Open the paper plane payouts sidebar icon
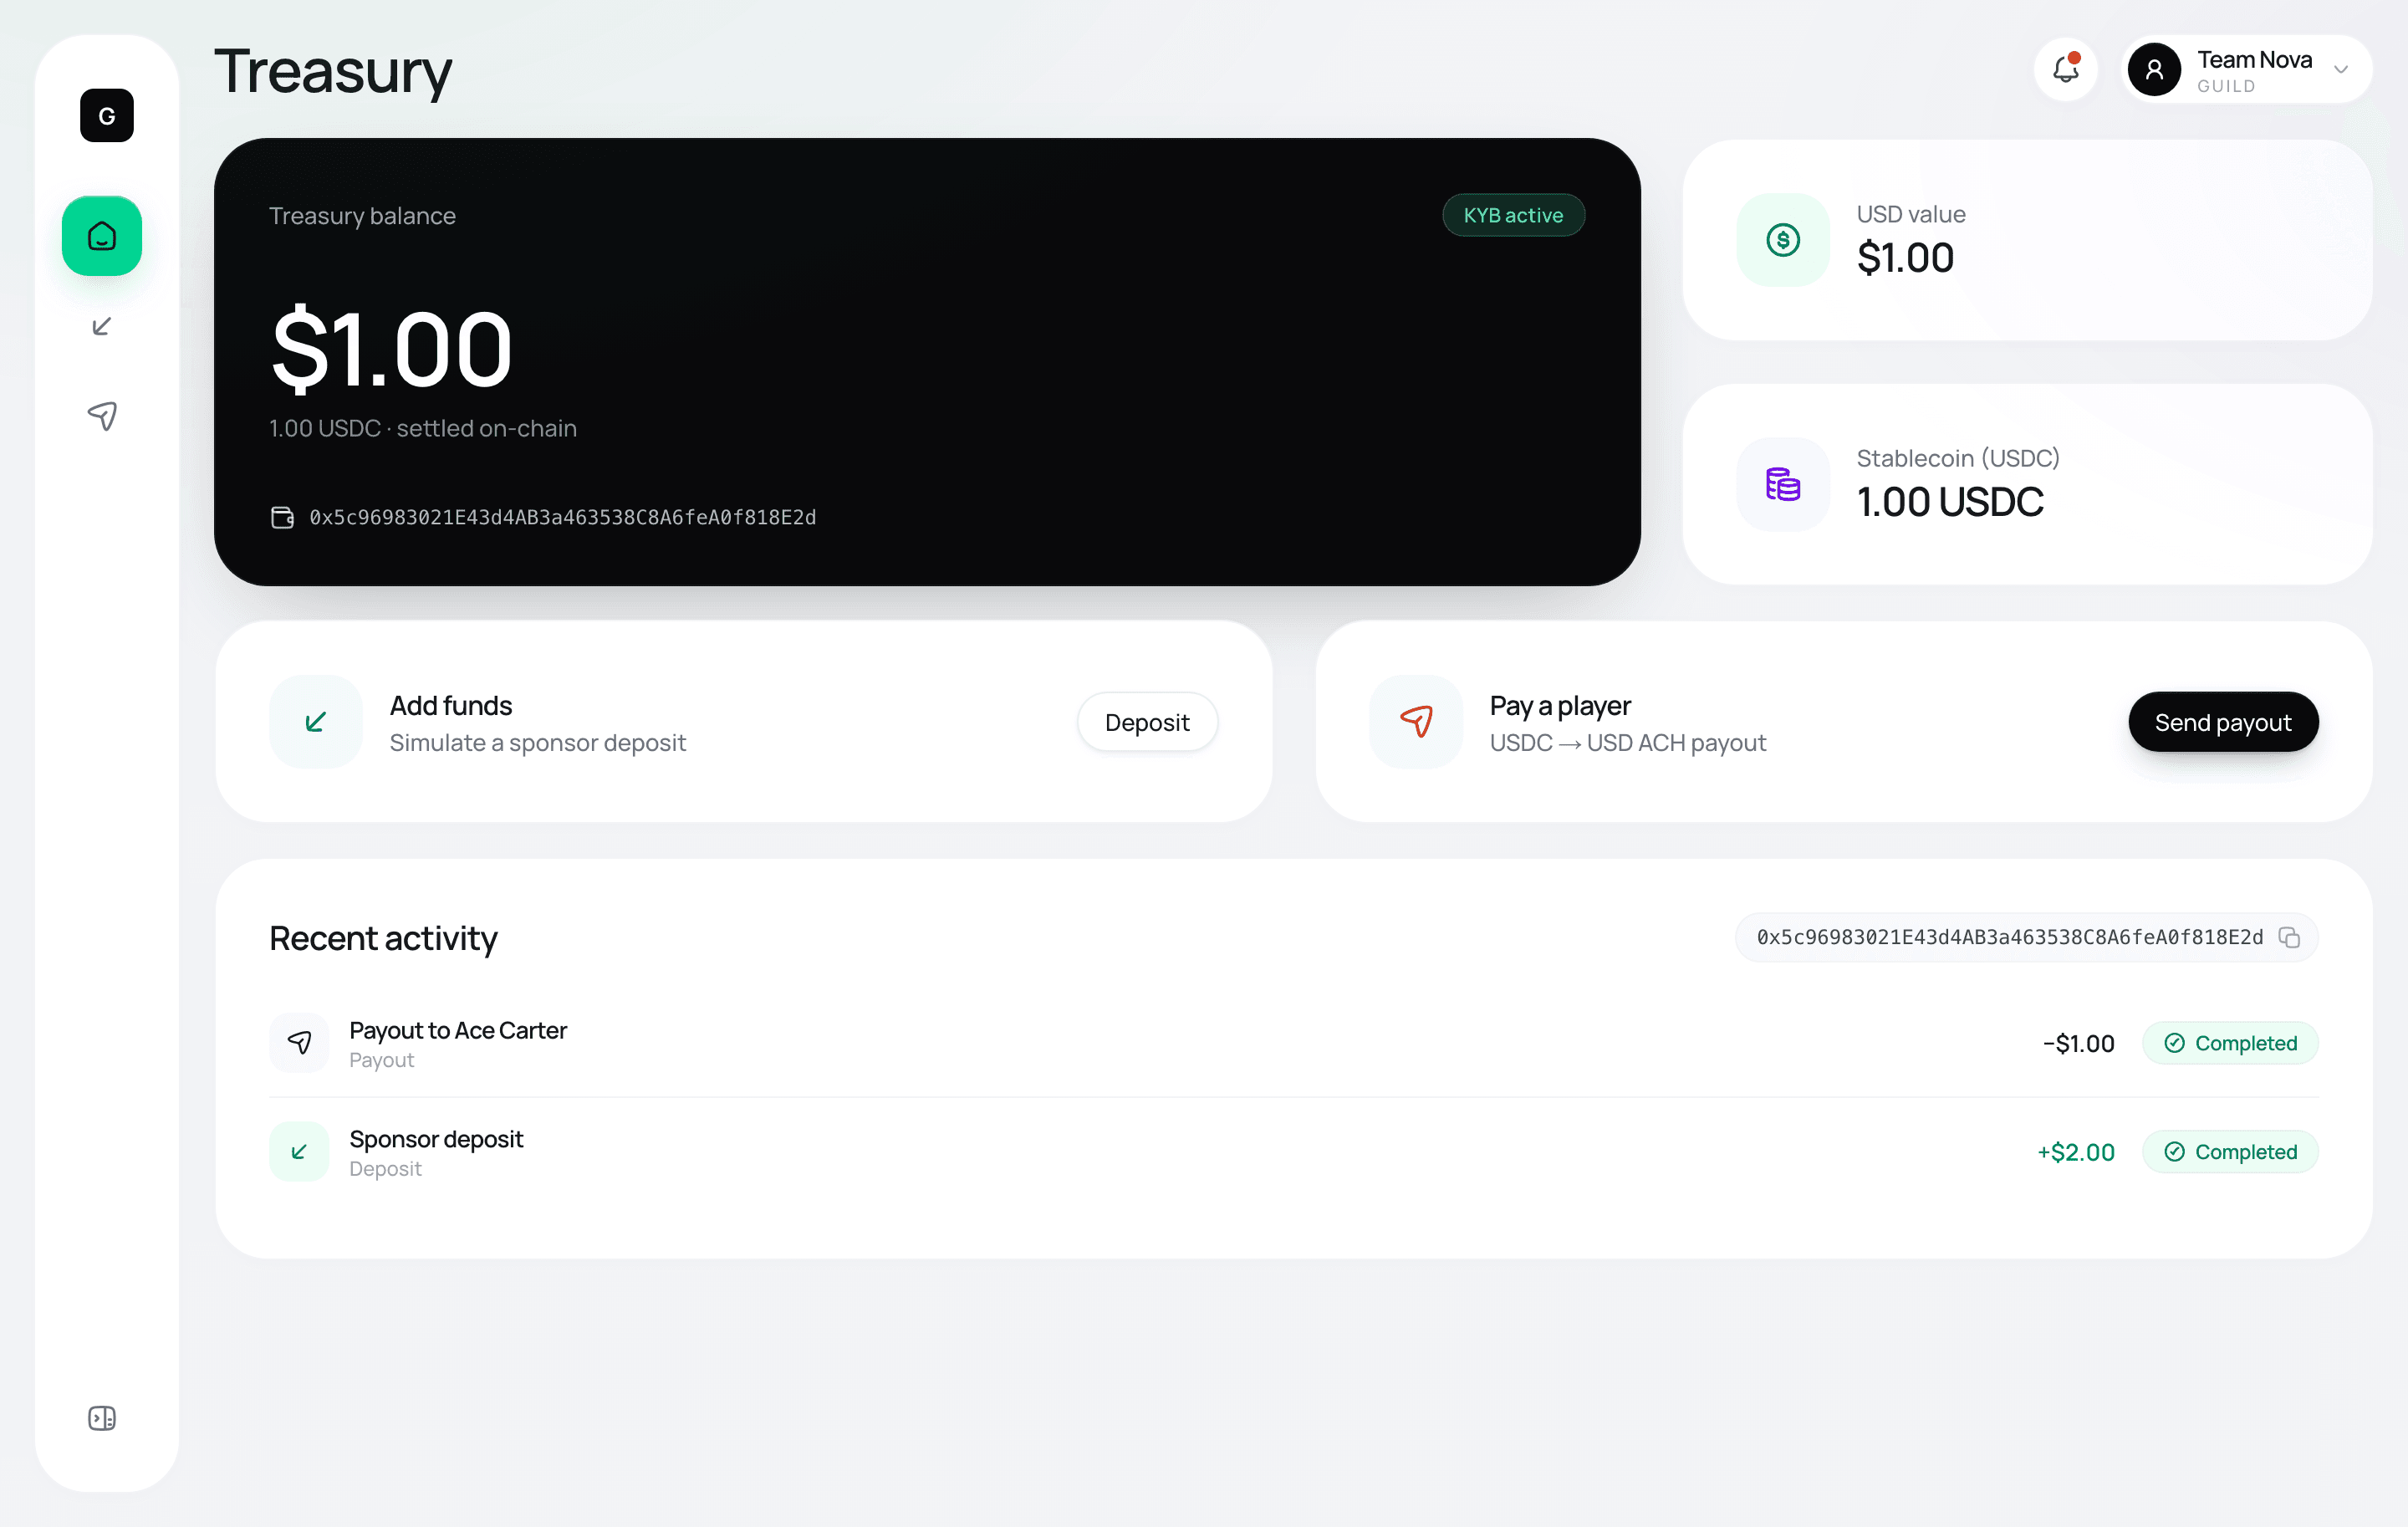 point(102,415)
